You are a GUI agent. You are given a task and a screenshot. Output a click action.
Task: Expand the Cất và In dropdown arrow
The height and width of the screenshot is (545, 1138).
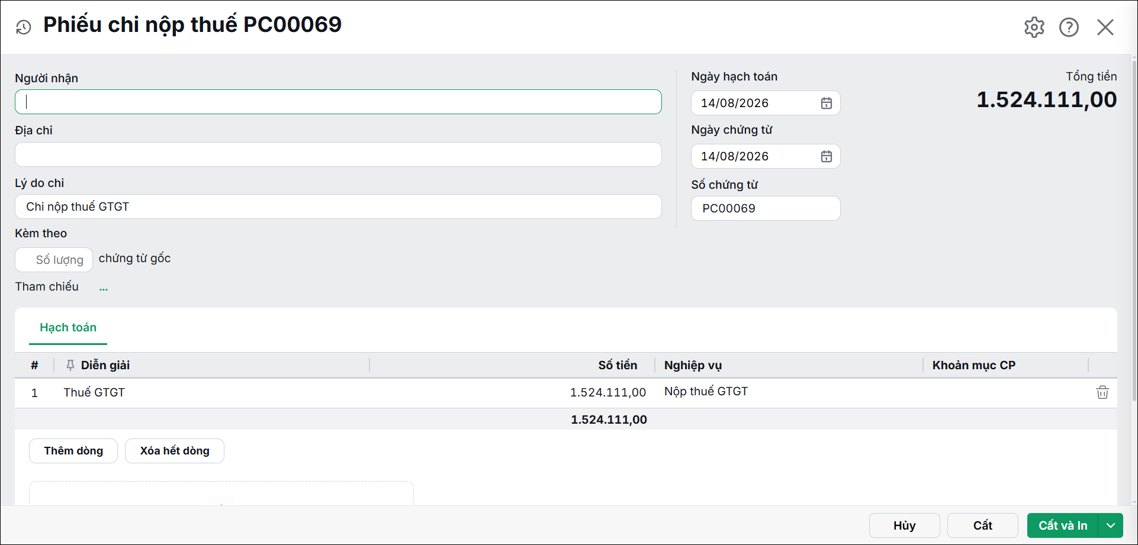pyautogui.click(x=1111, y=525)
